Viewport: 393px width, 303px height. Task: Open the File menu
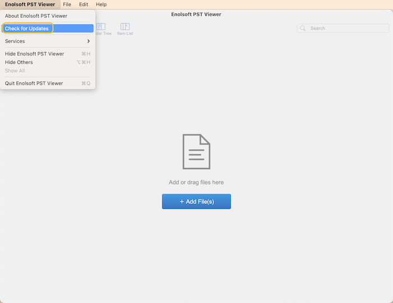(67, 4)
